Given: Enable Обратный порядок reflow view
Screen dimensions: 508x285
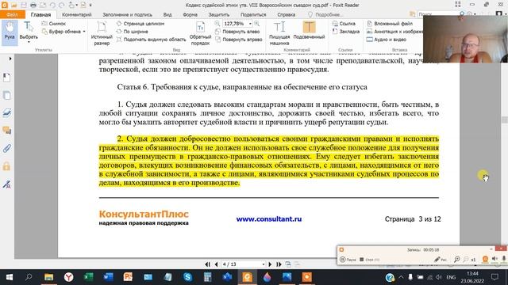Looking at the screenshot, I should pos(200,33).
